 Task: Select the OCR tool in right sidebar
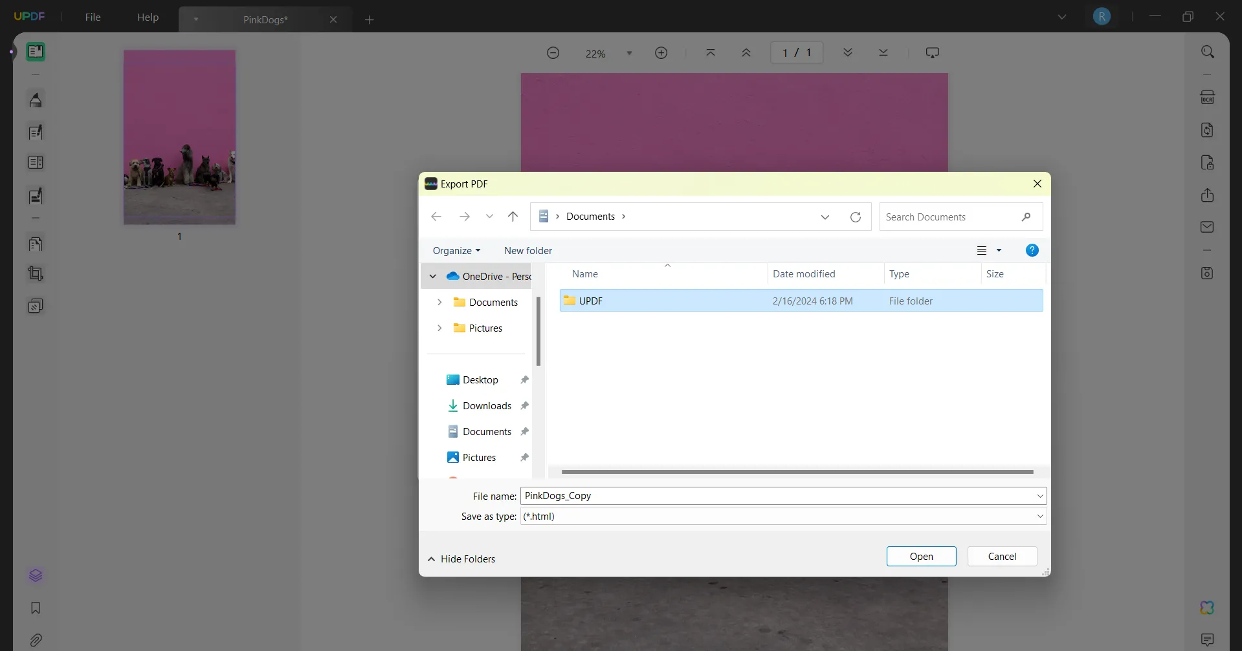click(1207, 97)
